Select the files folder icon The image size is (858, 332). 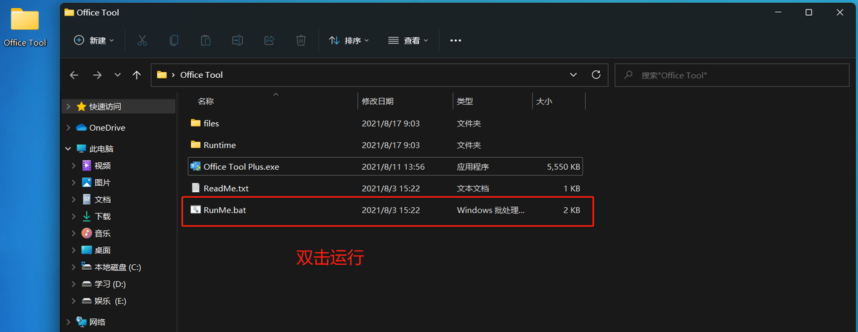[x=196, y=124]
